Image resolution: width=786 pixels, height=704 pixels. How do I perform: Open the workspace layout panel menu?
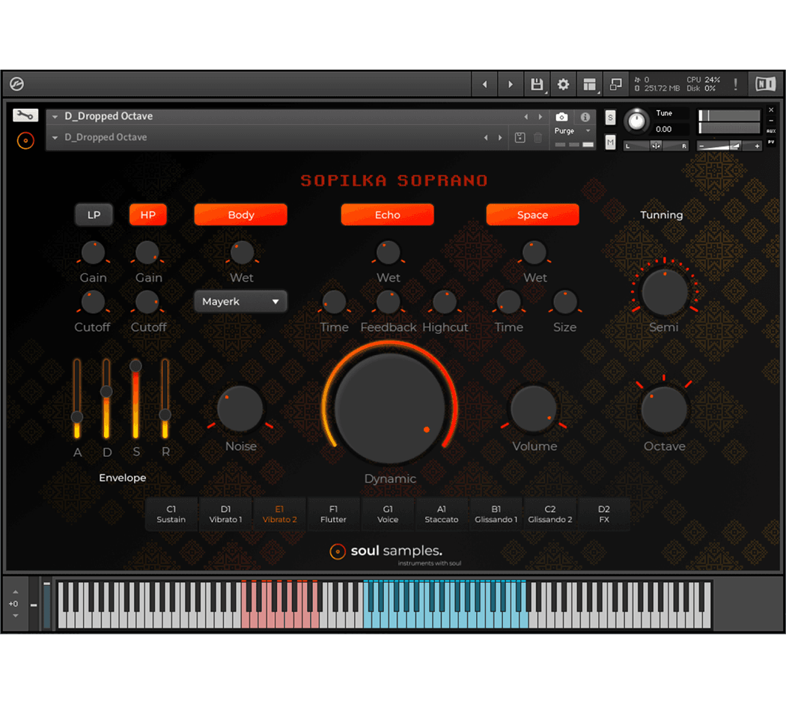click(590, 84)
